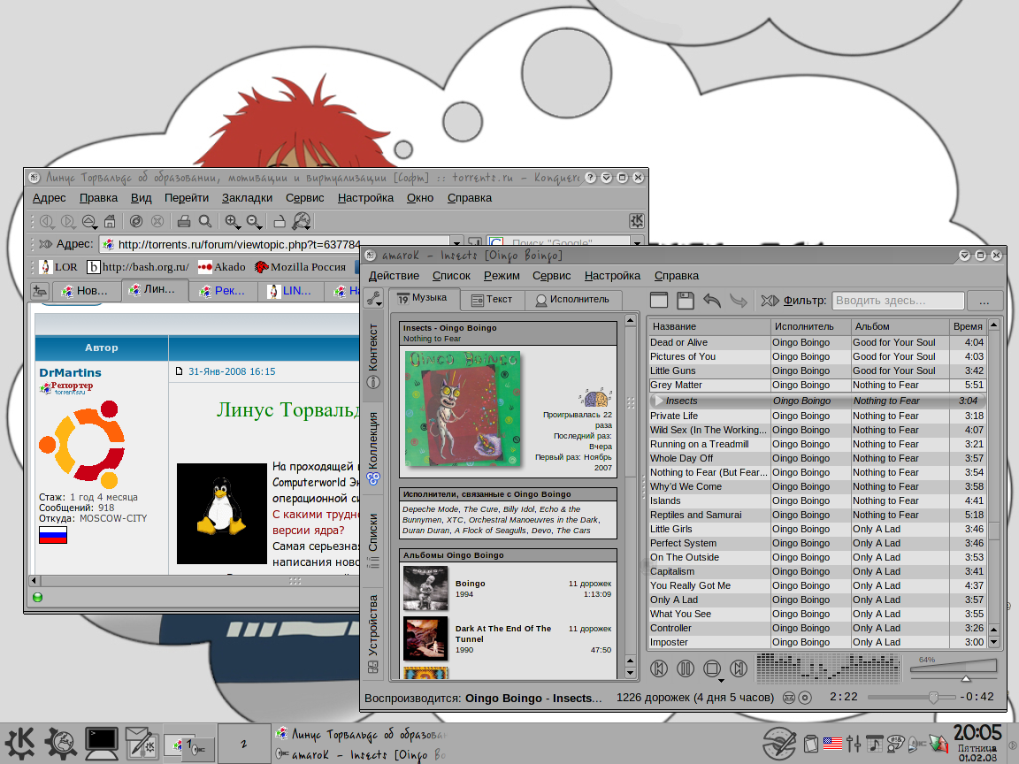This screenshot has width=1019, height=764.
Task: Focus the amarok filter input field
Action: tap(898, 301)
